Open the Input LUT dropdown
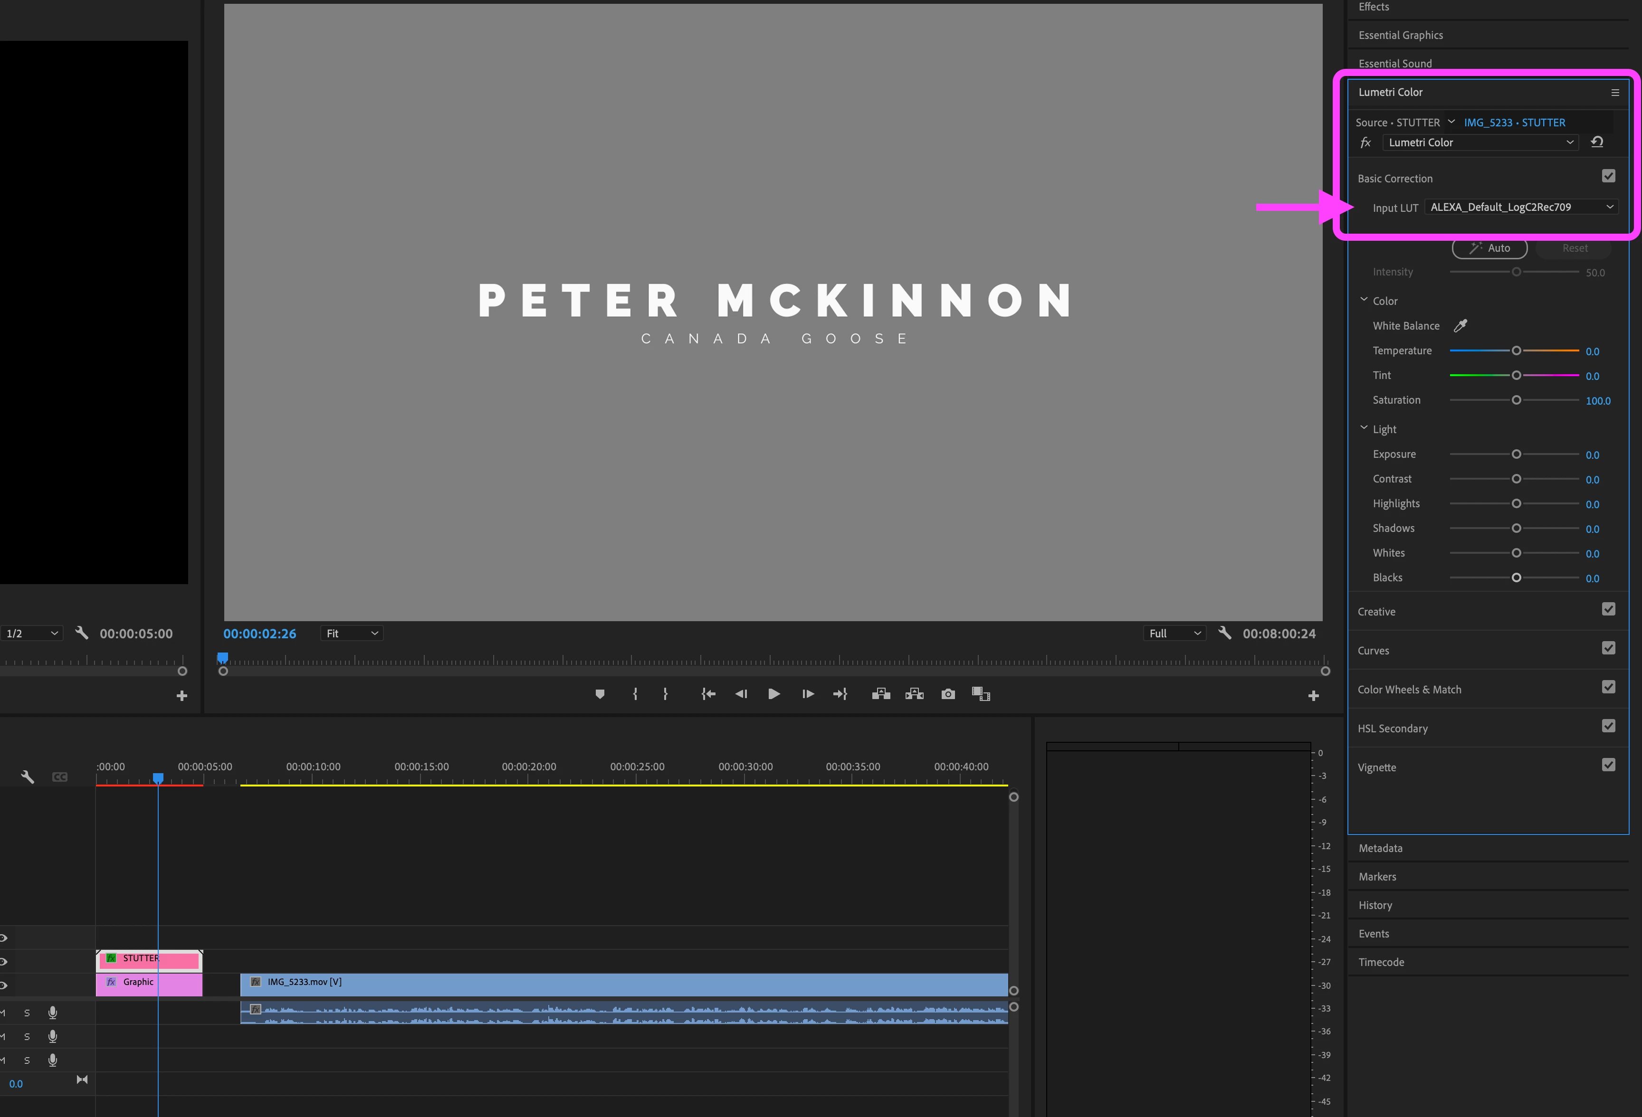1642x1117 pixels. pos(1521,207)
